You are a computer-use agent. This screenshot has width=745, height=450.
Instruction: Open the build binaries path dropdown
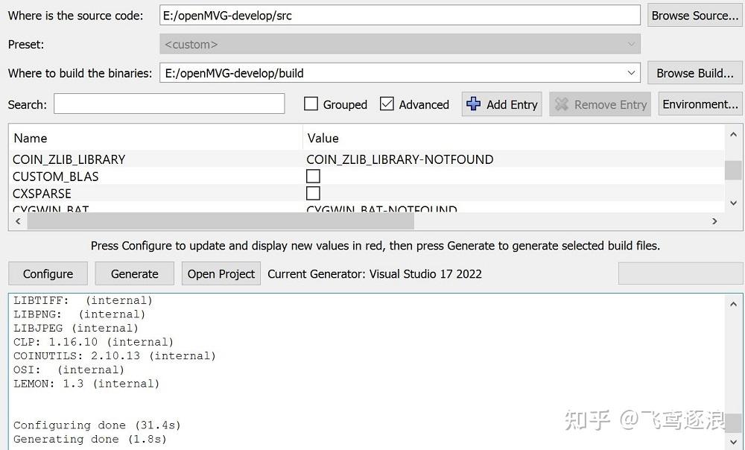632,72
